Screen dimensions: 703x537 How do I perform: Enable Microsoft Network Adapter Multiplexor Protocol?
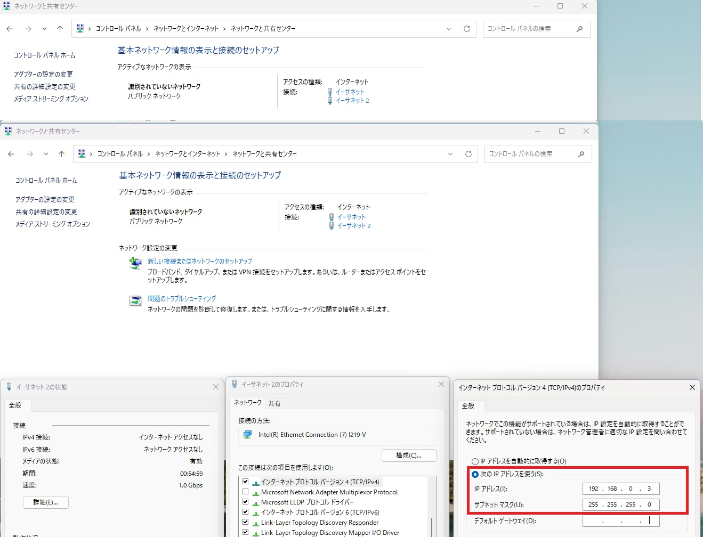(x=245, y=492)
